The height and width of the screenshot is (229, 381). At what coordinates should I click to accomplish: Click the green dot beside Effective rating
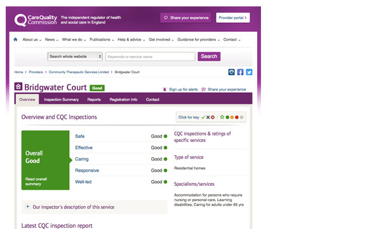pyautogui.click(x=166, y=148)
